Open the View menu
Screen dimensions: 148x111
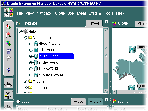click(x=30, y=13)
